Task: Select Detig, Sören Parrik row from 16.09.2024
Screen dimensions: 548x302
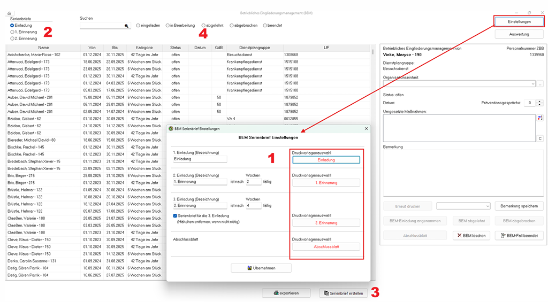Action: point(86,268)
